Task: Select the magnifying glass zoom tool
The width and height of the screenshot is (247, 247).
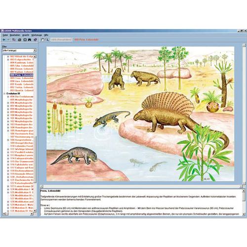Action: click(x=47, y=40)
